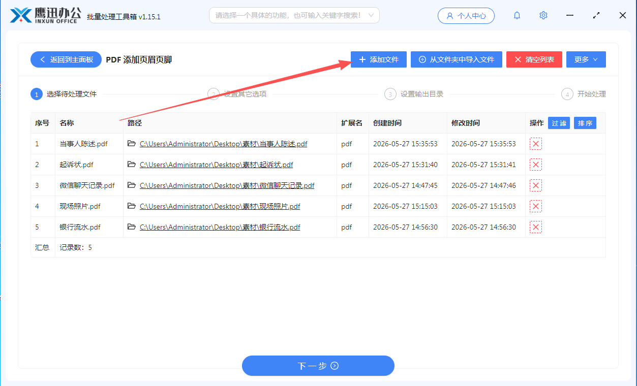Click the 个人中心 user button

click(466, 16)
